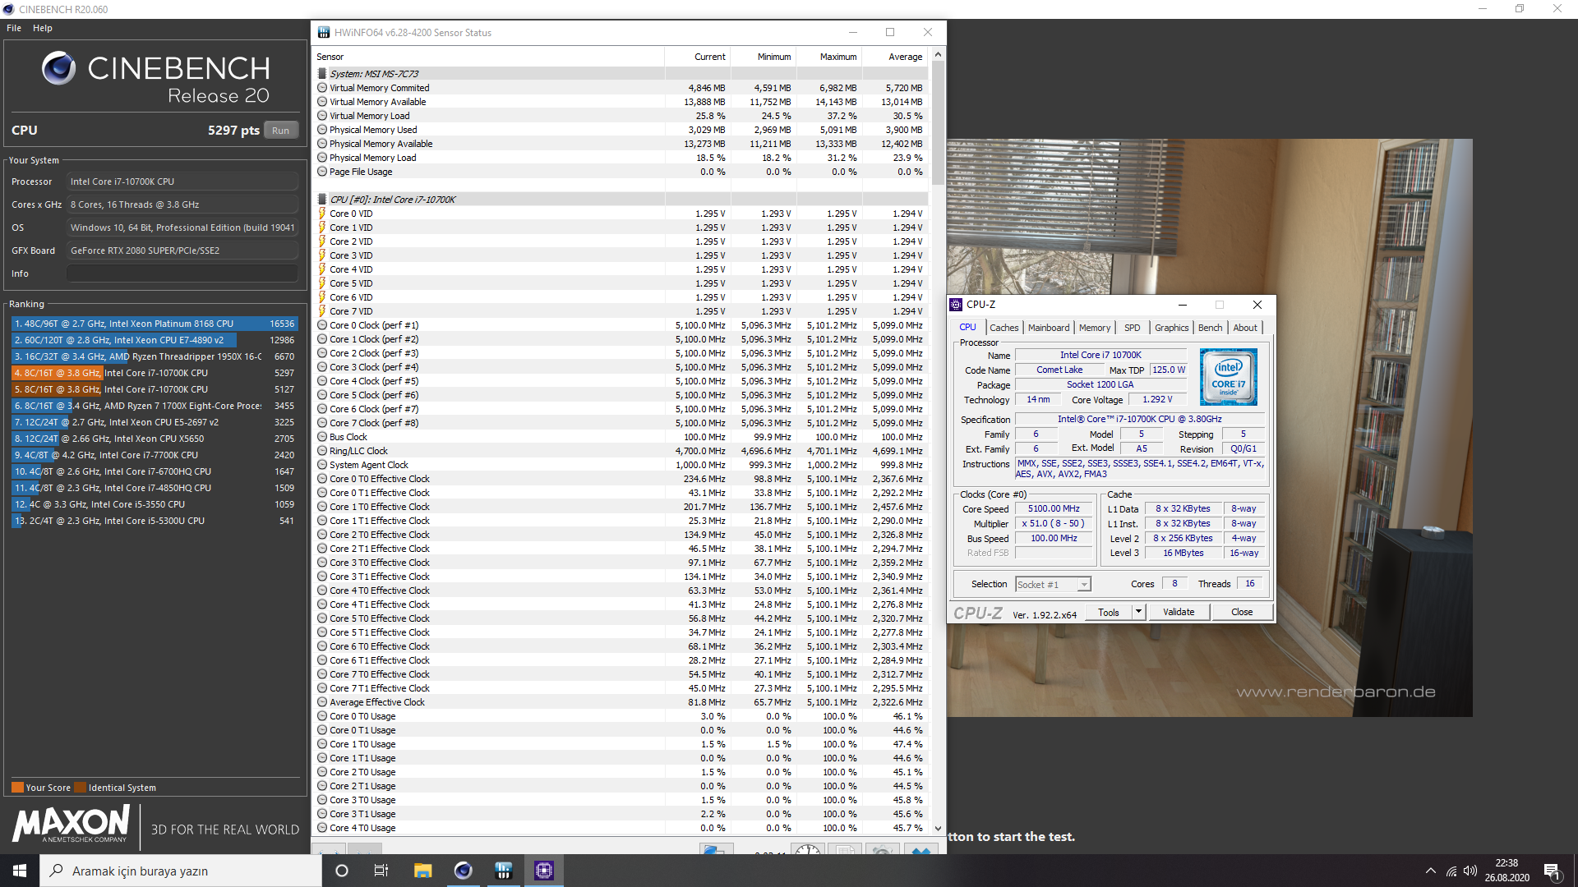Image resolution: width=1578 pixels, height=887 pixels.
Task: Click the Core Voltage 1.292 V value
Action: coord(1157,400)
